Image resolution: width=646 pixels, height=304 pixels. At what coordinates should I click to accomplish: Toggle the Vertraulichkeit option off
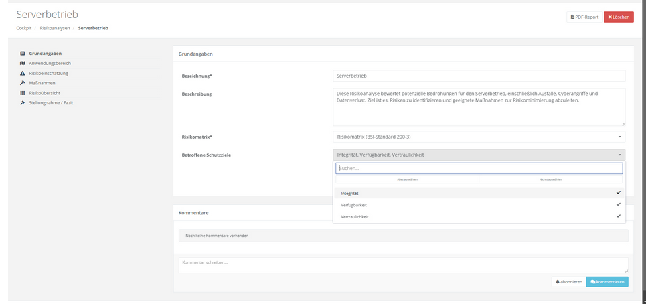pos(479,217)
